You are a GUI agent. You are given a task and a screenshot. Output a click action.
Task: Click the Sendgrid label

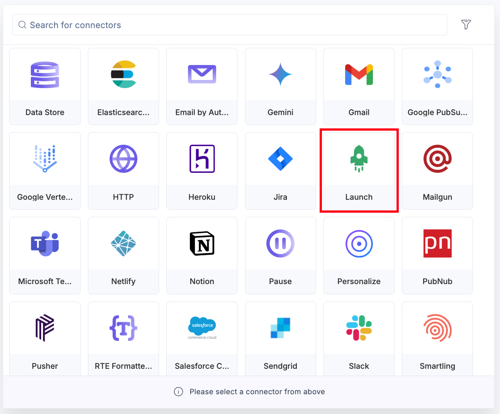280,366
